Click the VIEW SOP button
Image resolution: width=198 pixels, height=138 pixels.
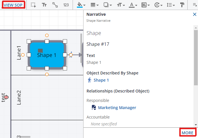pyautogui.click(x=13, y=5)
